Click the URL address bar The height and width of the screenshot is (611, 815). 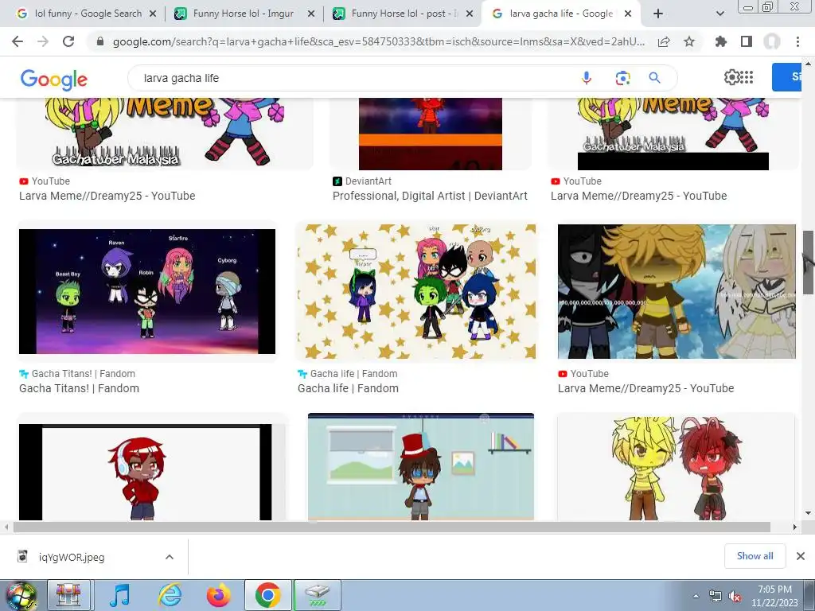point(378,41)
